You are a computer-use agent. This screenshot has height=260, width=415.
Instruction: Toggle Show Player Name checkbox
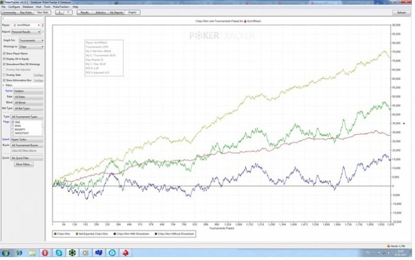point(4,53)
